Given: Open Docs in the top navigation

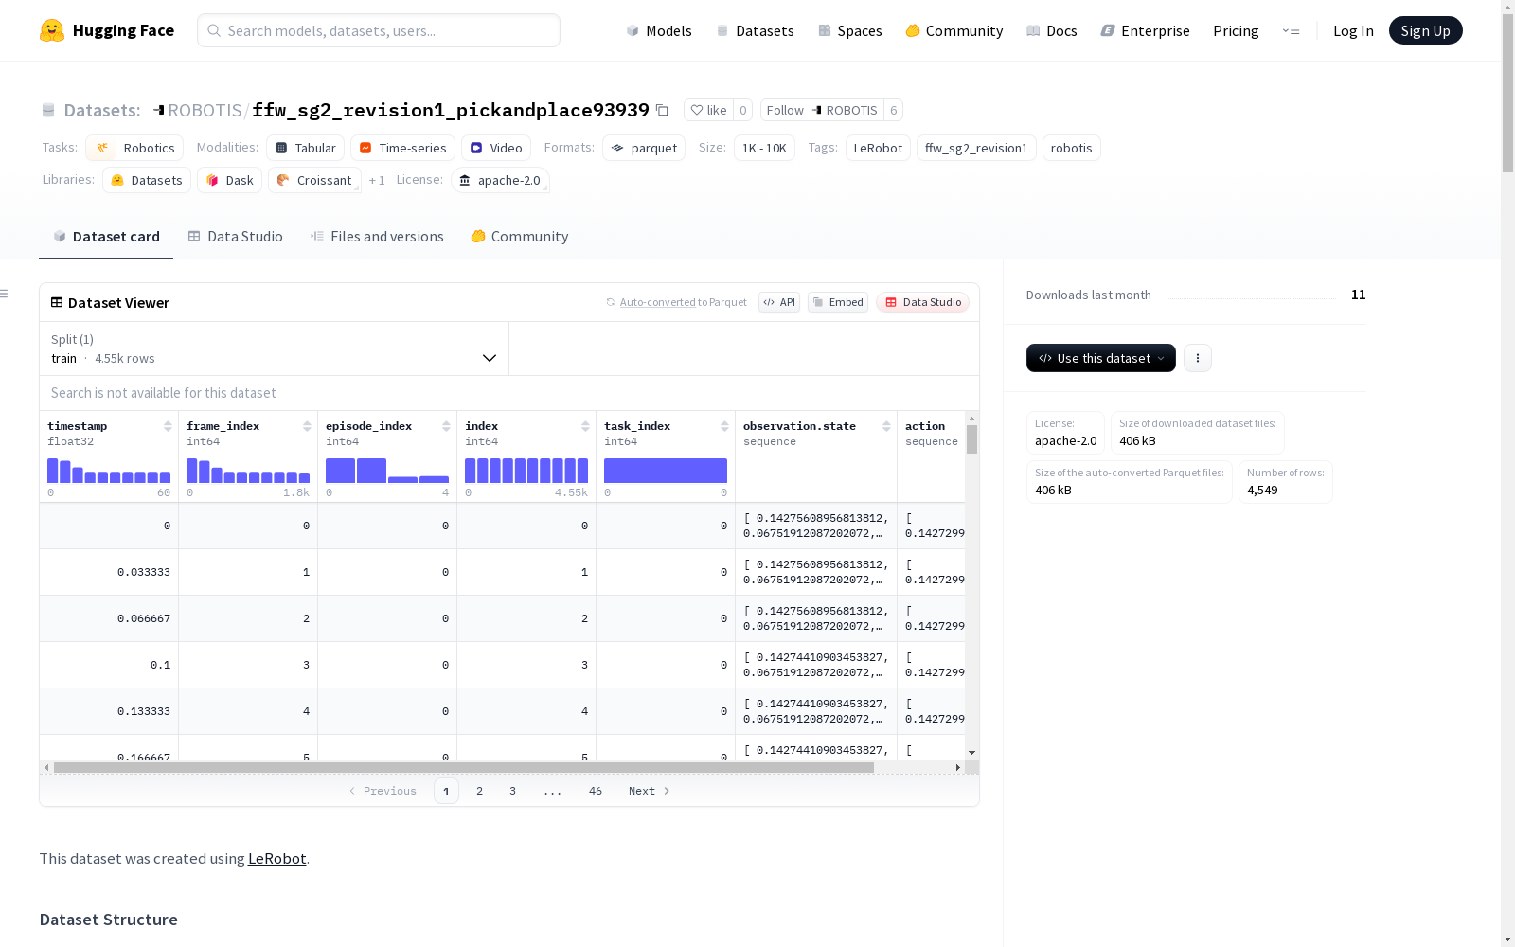Looking at the screenshot, I should [1052, 30].
